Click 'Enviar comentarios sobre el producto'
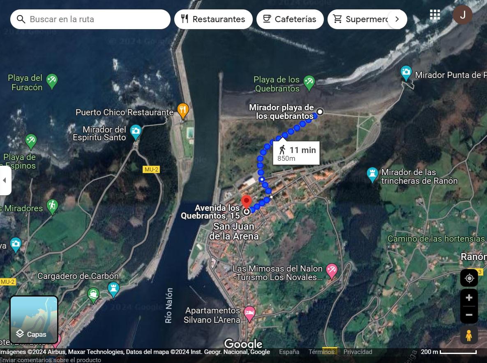The image size is (487, 363). [x=51, y=360]
